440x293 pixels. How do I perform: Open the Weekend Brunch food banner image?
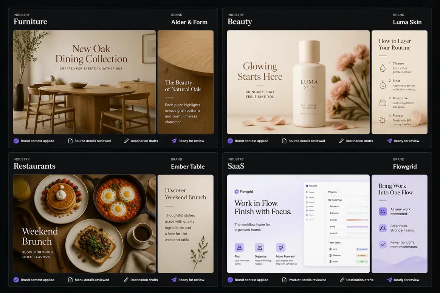(84, 224)
